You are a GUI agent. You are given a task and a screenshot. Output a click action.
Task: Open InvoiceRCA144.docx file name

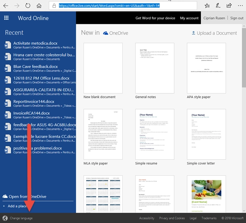[32, 113]
